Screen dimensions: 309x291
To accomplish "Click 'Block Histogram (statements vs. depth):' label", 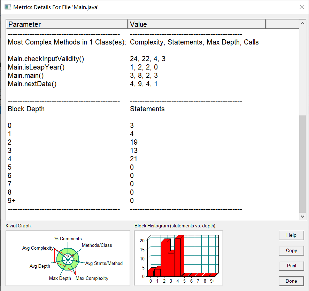I will pos(175,226).
